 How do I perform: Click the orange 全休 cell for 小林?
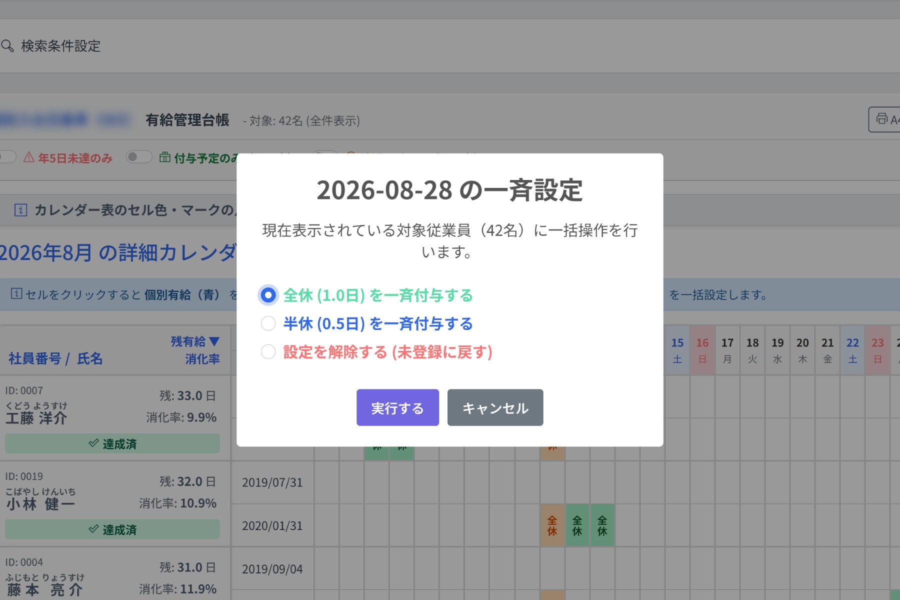pos(552,525)
